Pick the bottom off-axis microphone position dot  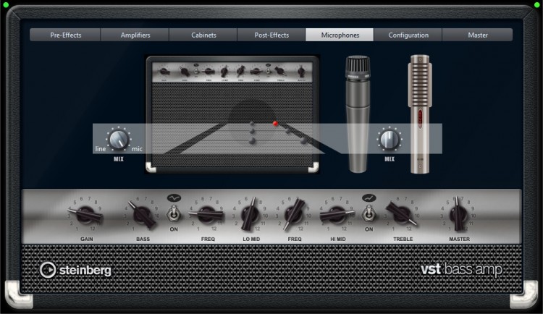pos(303,140)
